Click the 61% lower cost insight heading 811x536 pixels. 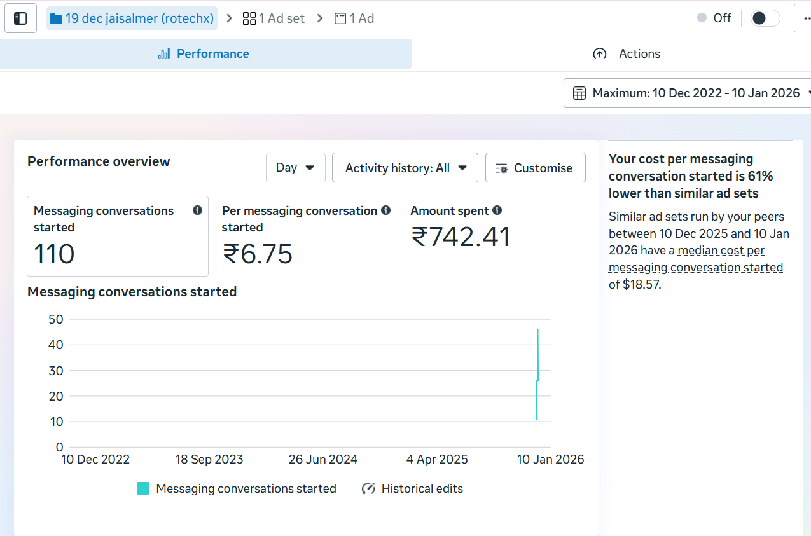tap(691, 176)
